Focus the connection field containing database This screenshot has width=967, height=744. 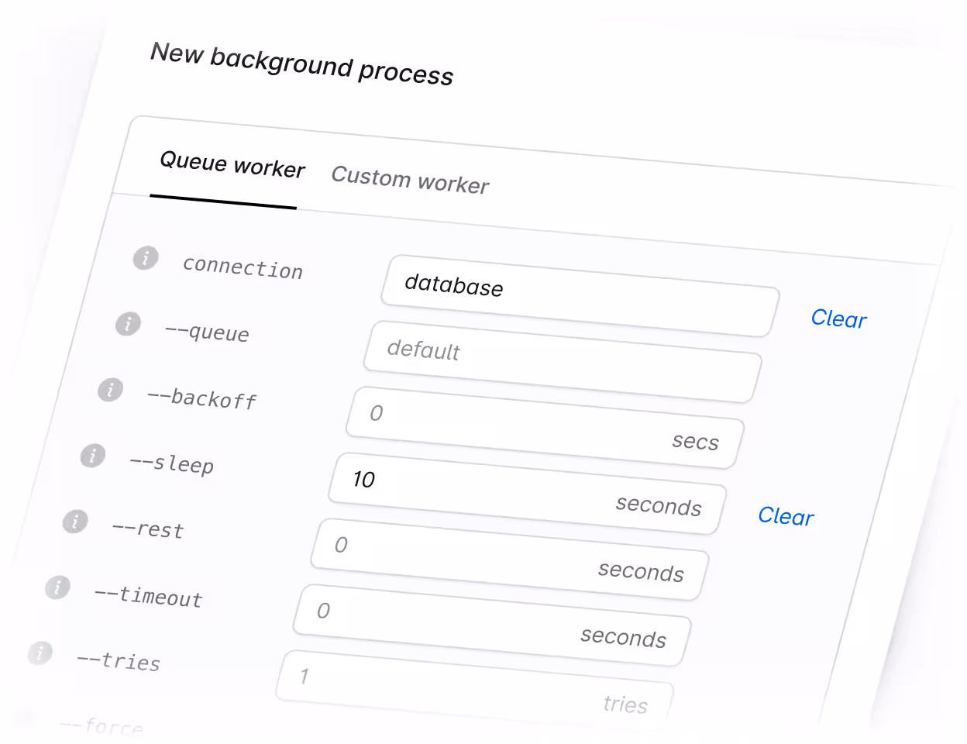tap(580, 296)
